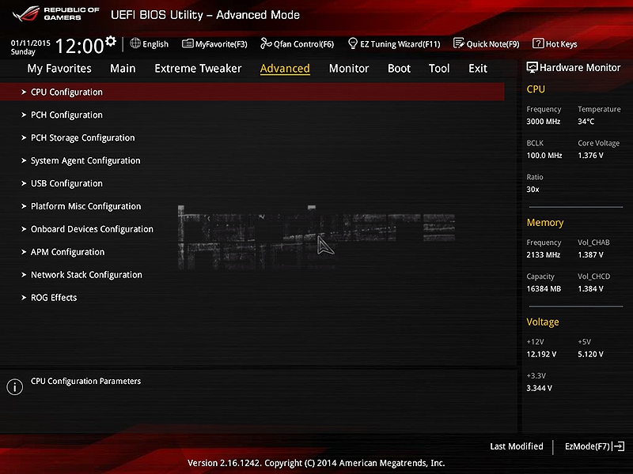Click BCLK value 100.0 MHz
This screenshot has width=633, height=474.
coord(544,155)
